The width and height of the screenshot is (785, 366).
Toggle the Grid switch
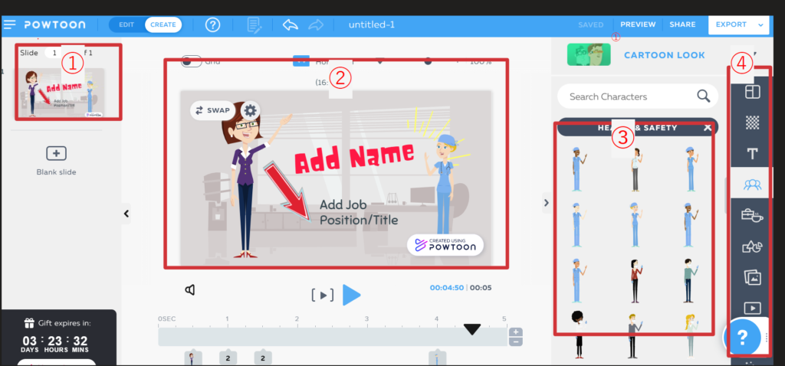click(x=190, y=62)
